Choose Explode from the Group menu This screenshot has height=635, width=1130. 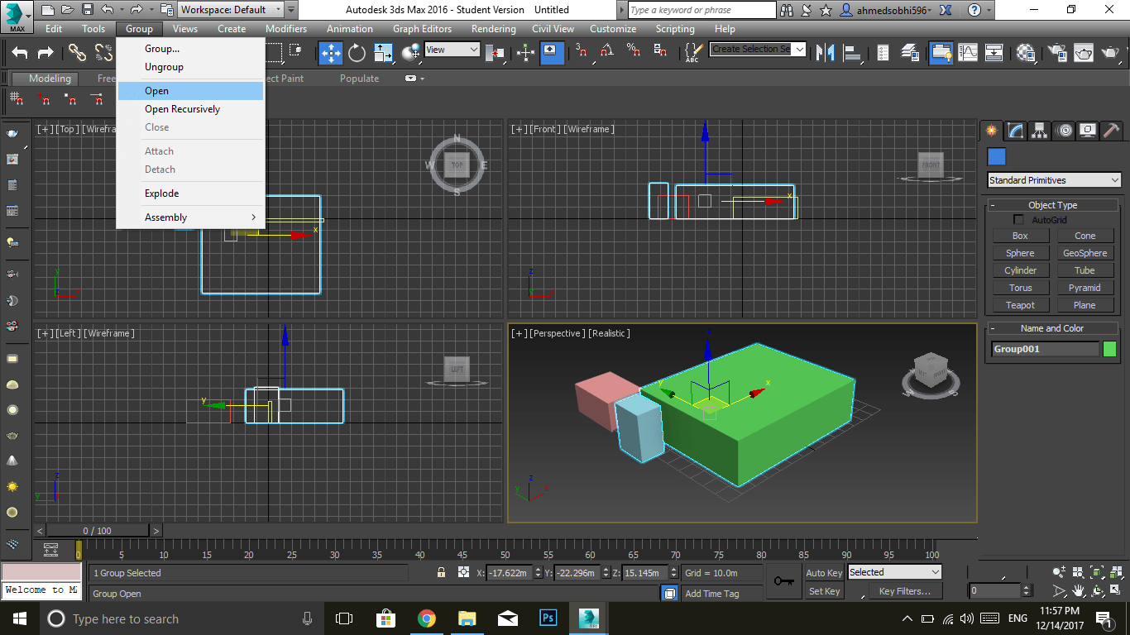(162, 193)
